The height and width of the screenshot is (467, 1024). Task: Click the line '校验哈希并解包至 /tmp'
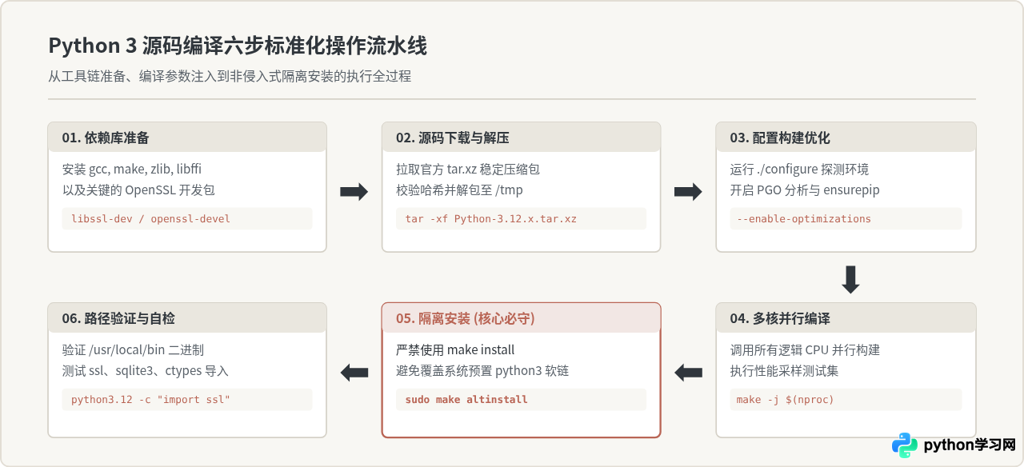coord(459,190)
